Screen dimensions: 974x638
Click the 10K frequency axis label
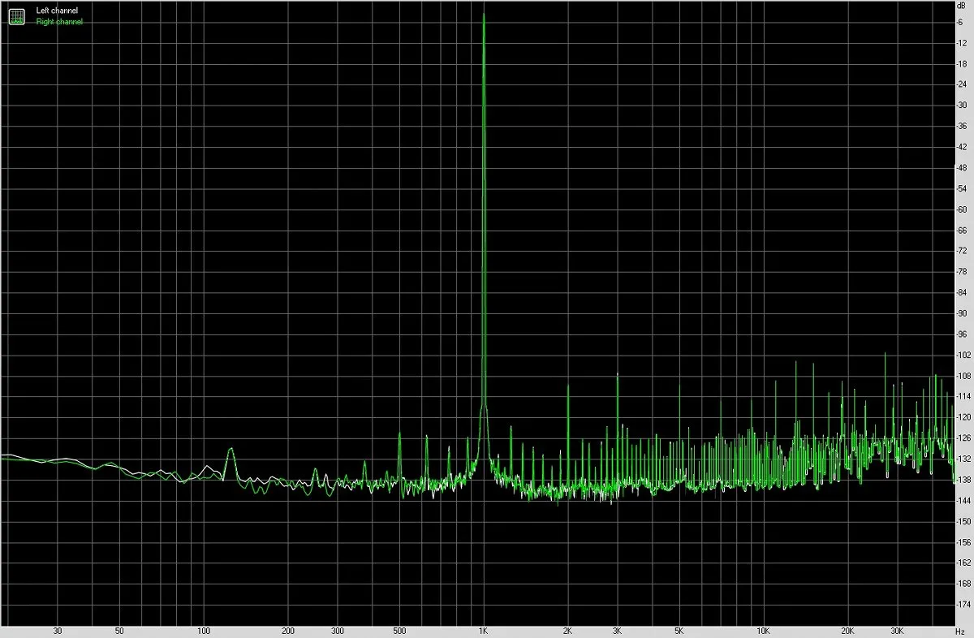pos(763,630)
